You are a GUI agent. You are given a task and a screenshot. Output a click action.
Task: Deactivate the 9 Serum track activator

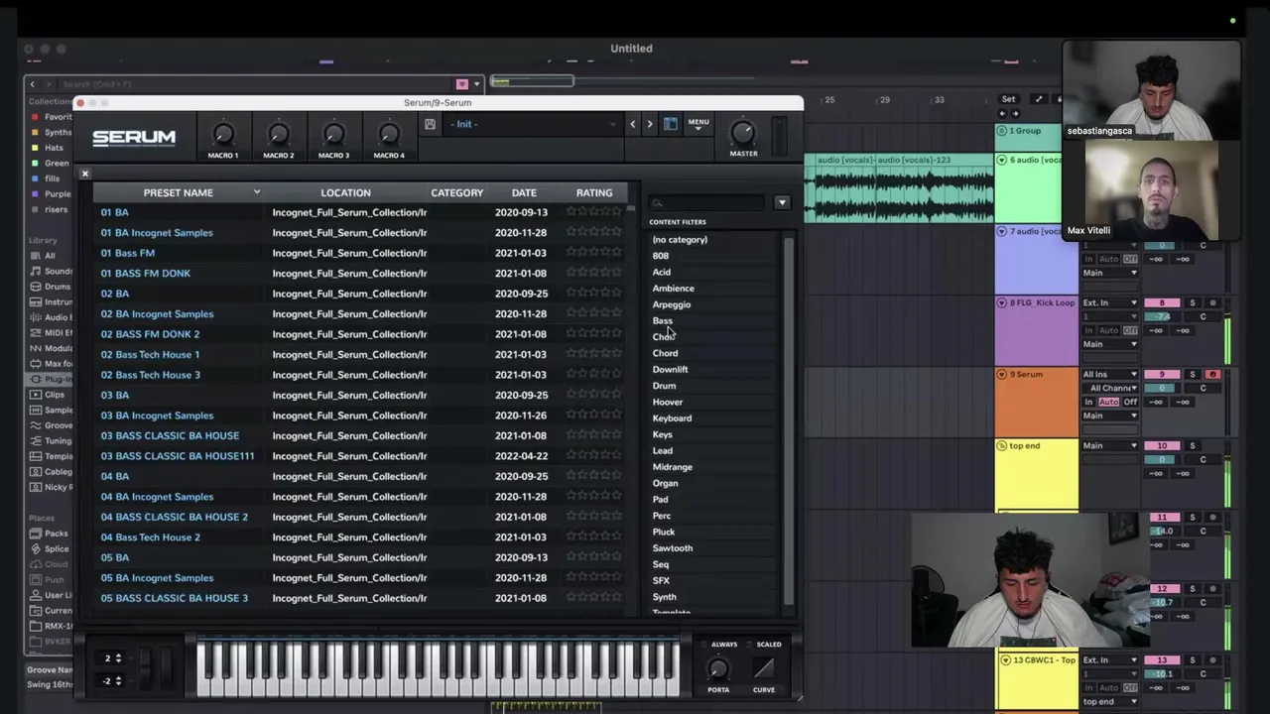click(x=1162, y=374)
